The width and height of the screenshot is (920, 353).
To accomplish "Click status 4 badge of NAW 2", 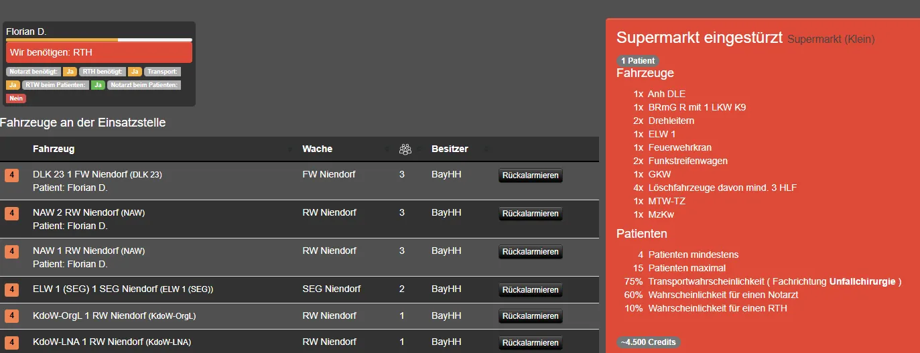I will 12,214.
